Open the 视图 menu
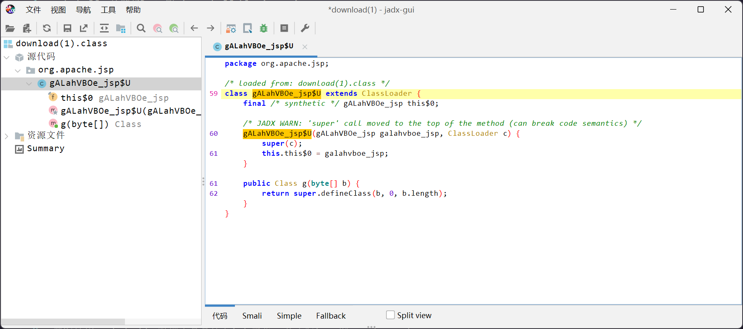Image resolution: width=743 pixels, height=329 pixels. point(58,10)
